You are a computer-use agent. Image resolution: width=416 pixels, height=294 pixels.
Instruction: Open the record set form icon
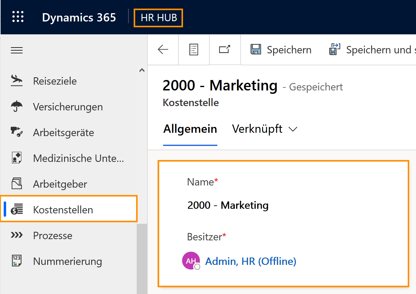[x=194, y=49]
